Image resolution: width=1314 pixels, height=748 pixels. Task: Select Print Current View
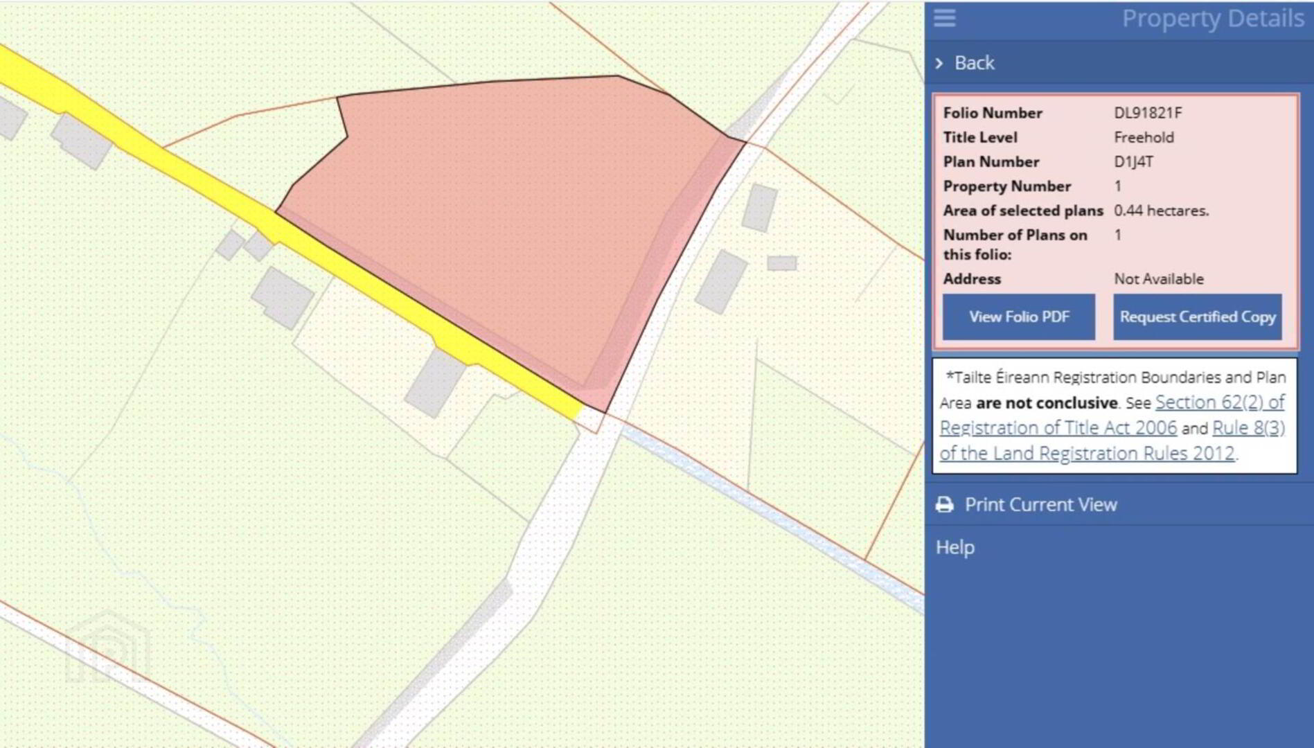[1040, 504]
